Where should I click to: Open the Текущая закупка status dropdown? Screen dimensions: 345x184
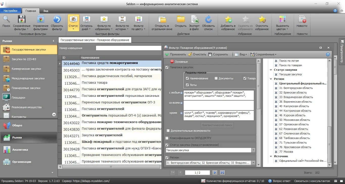tap(253, 150)
